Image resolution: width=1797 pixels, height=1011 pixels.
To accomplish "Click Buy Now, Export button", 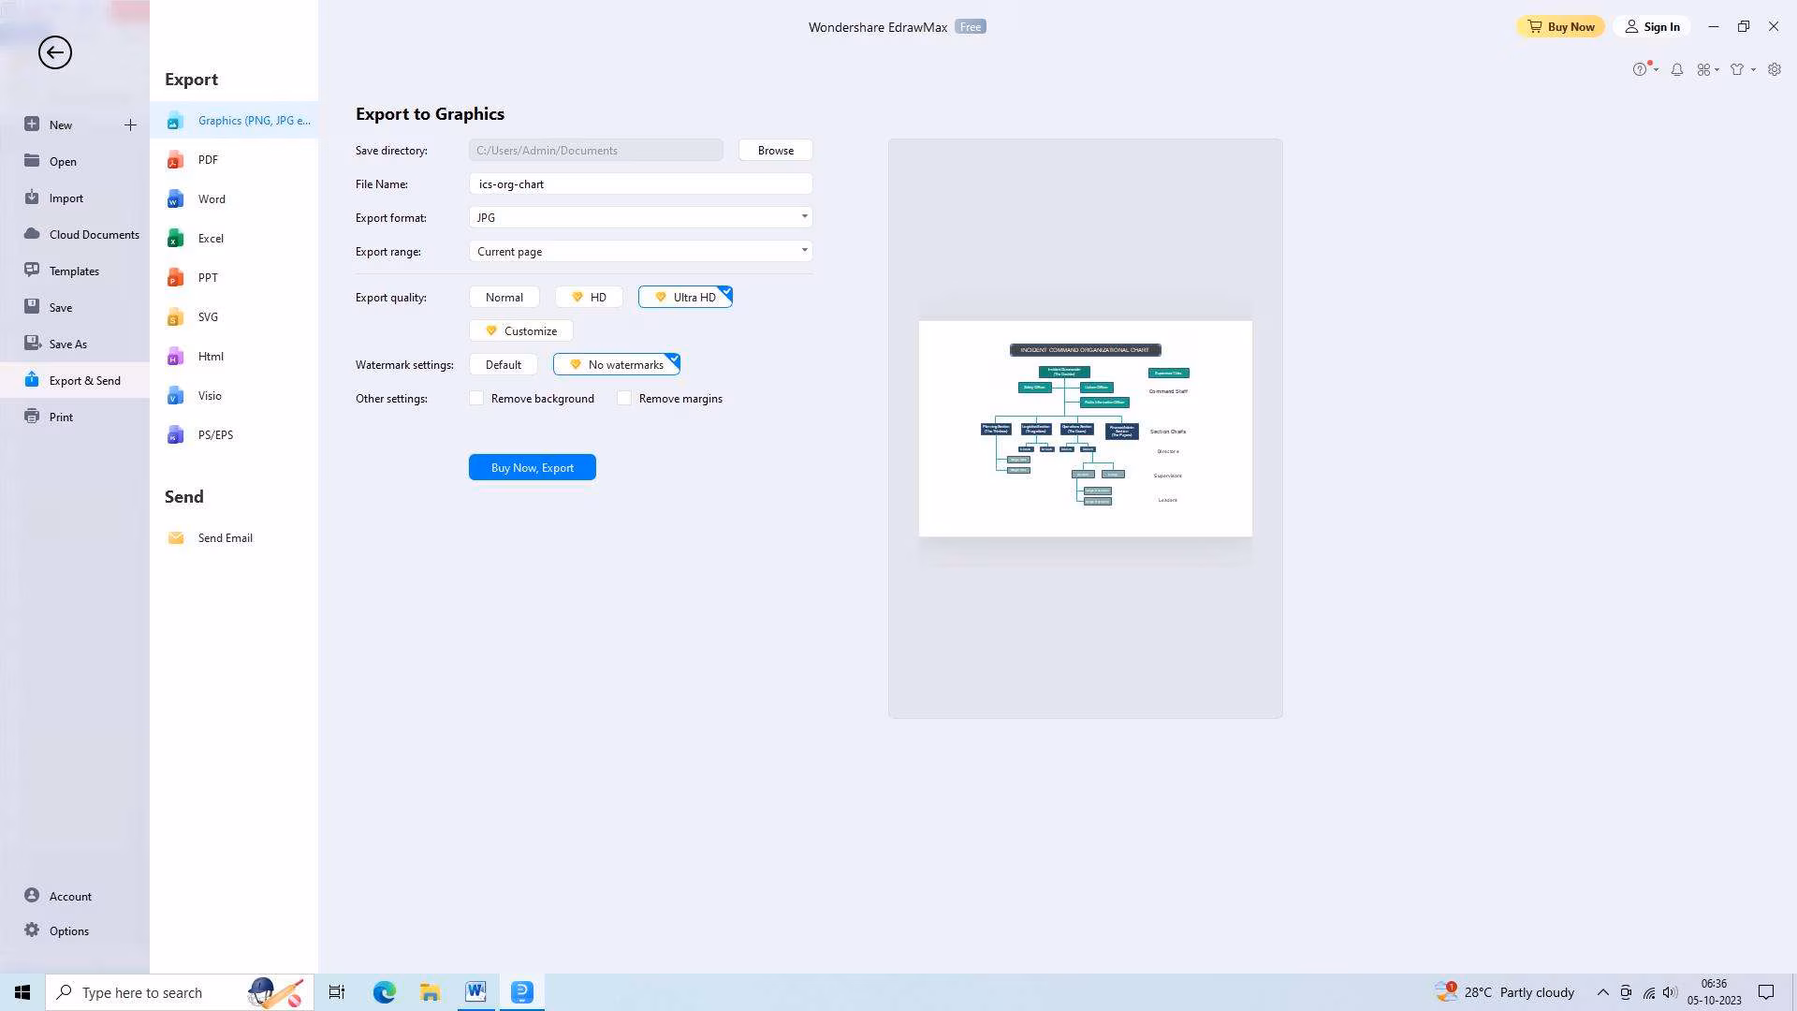I will click(532, 467).
